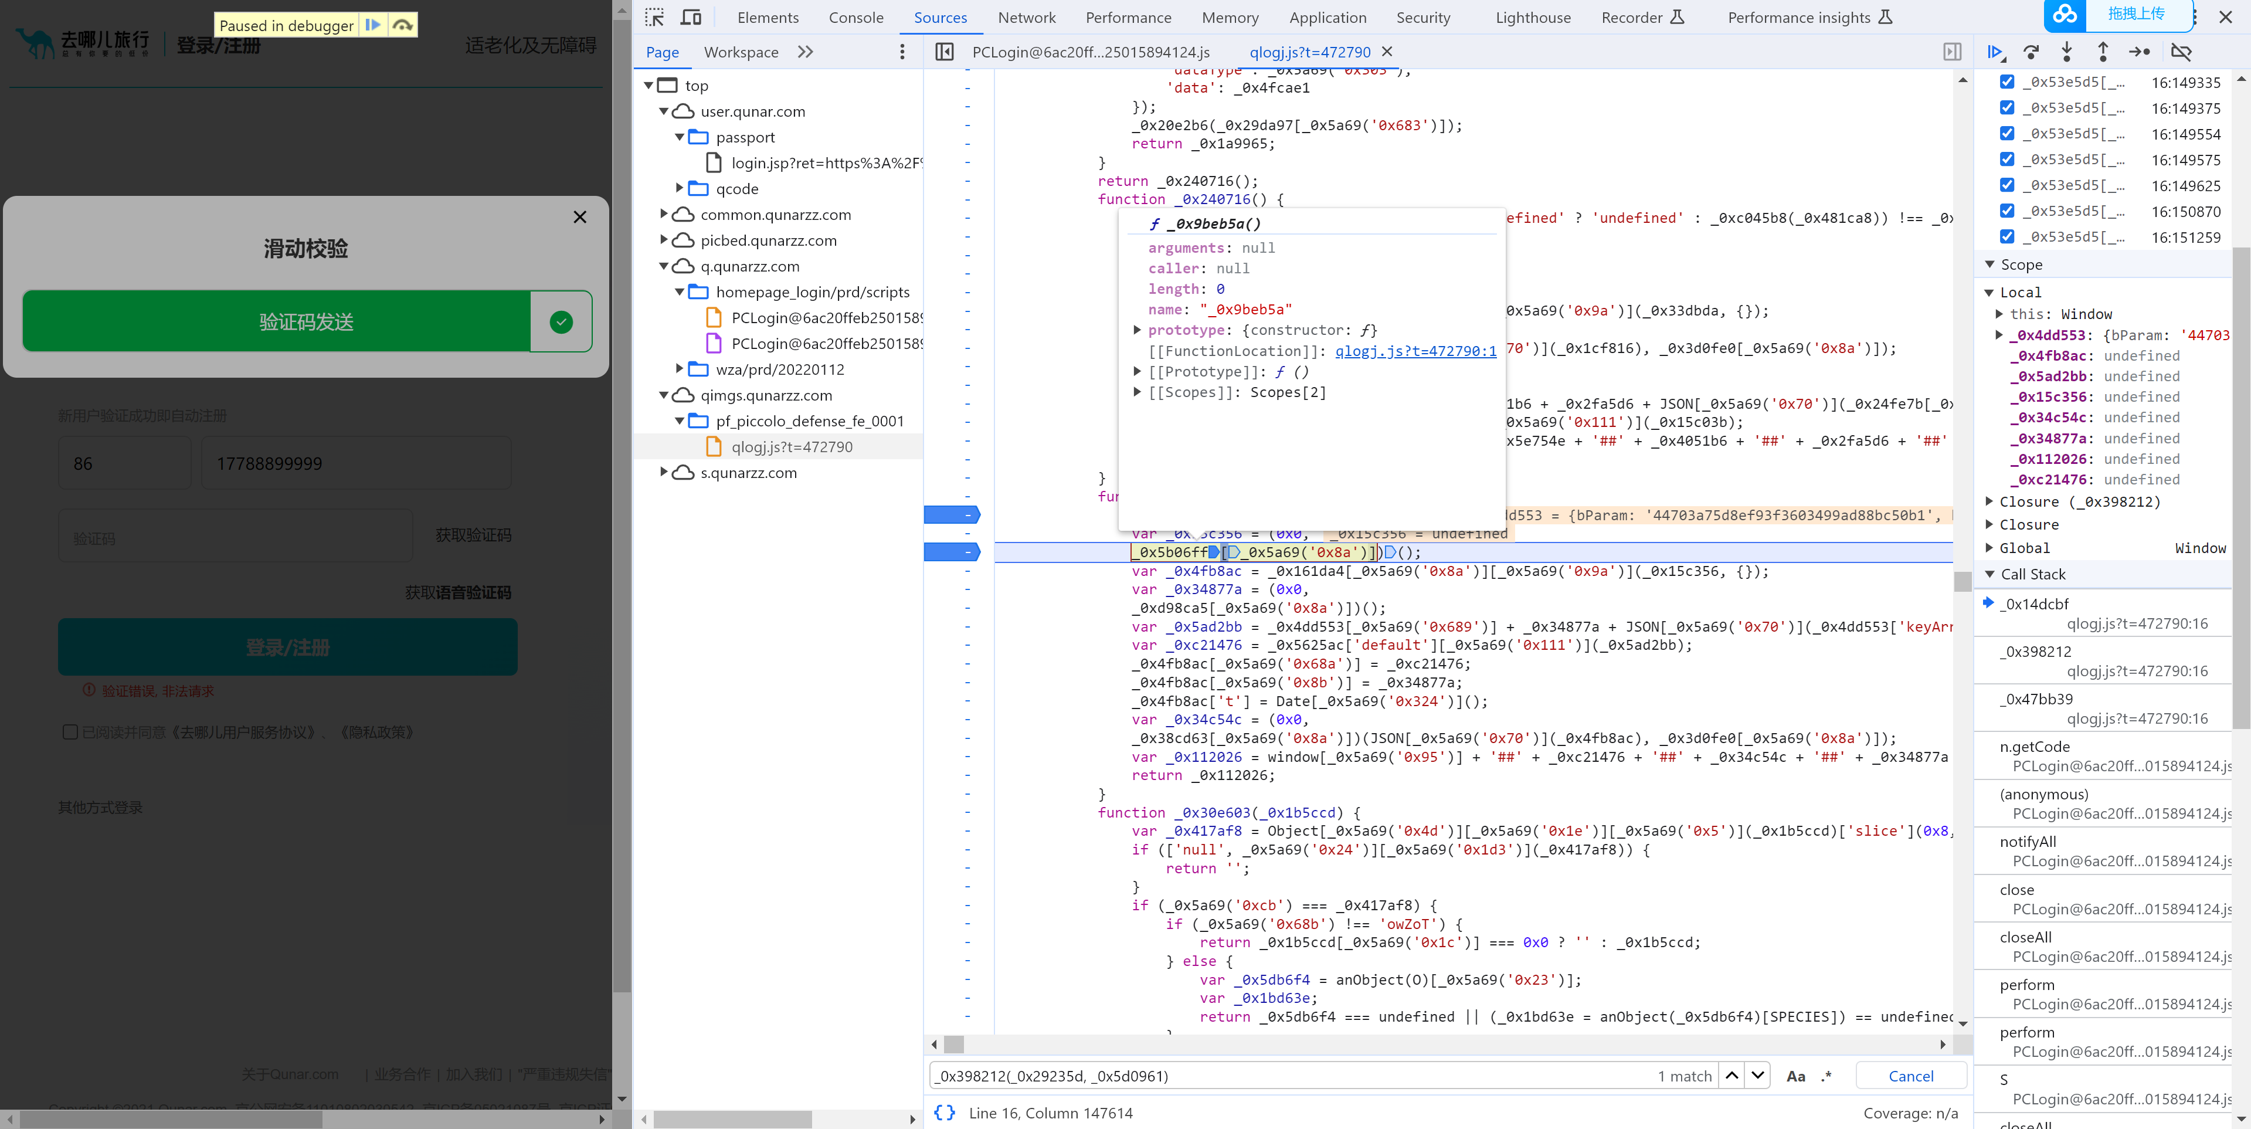Click the green verification checkmark handle
The image size is (2251, 1129).
[561, 321]
